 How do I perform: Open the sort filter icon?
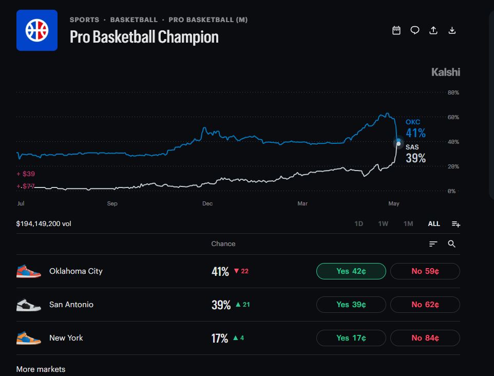pos(433,243)
